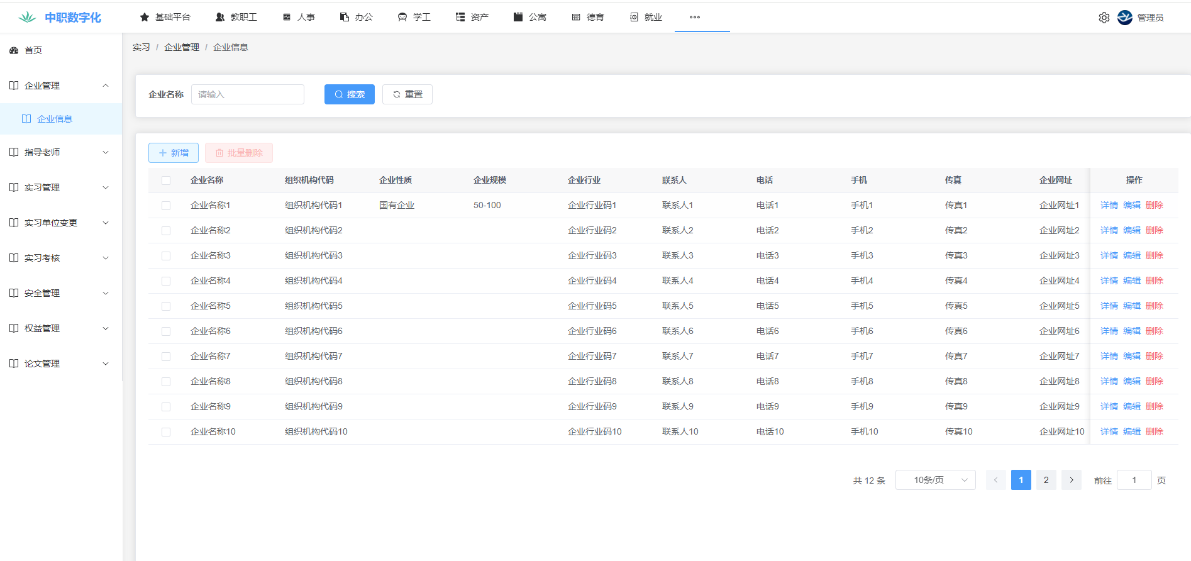
Task: Click the 搜索 search button
Action: click(x=349, y=94)
